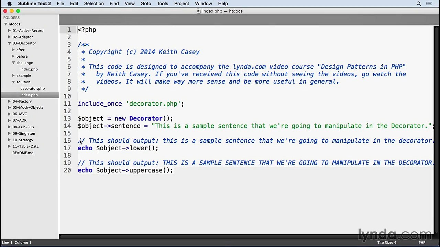
Task: Open the Selection menu
Action: click(94, 4)
